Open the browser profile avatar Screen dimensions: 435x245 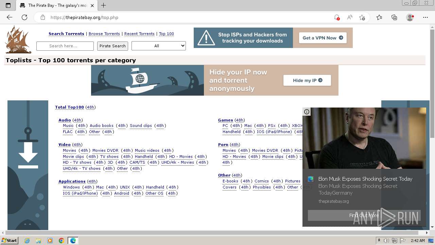(410, 17)
